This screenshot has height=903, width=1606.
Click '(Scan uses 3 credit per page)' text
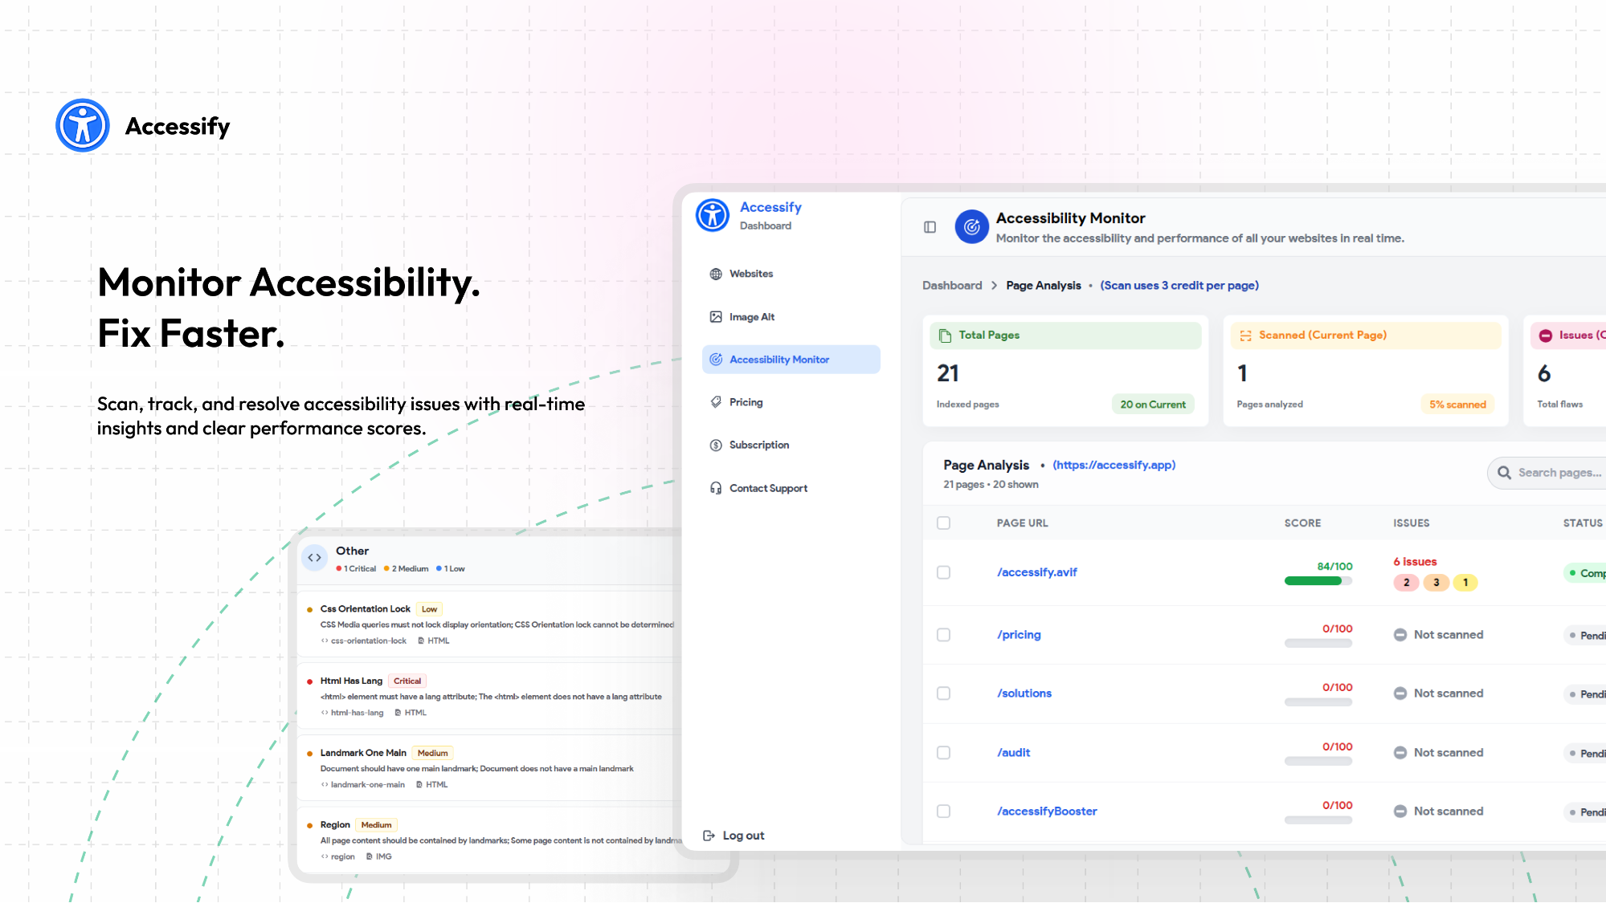[1179, 286]
